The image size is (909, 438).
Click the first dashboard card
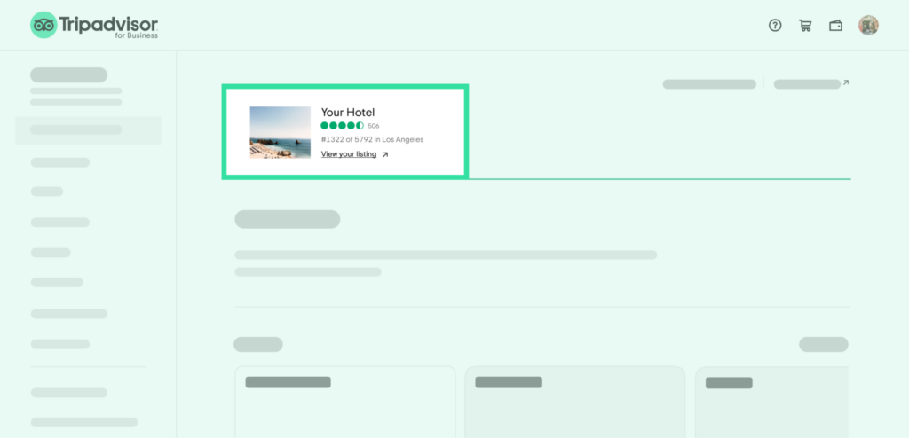click(345, 402)
